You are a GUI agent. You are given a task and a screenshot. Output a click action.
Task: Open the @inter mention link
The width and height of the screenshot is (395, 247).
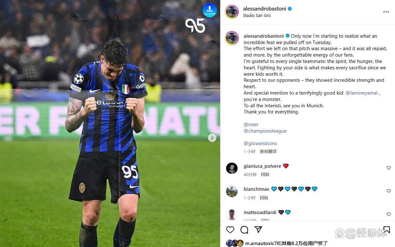[x=251, y=125]
